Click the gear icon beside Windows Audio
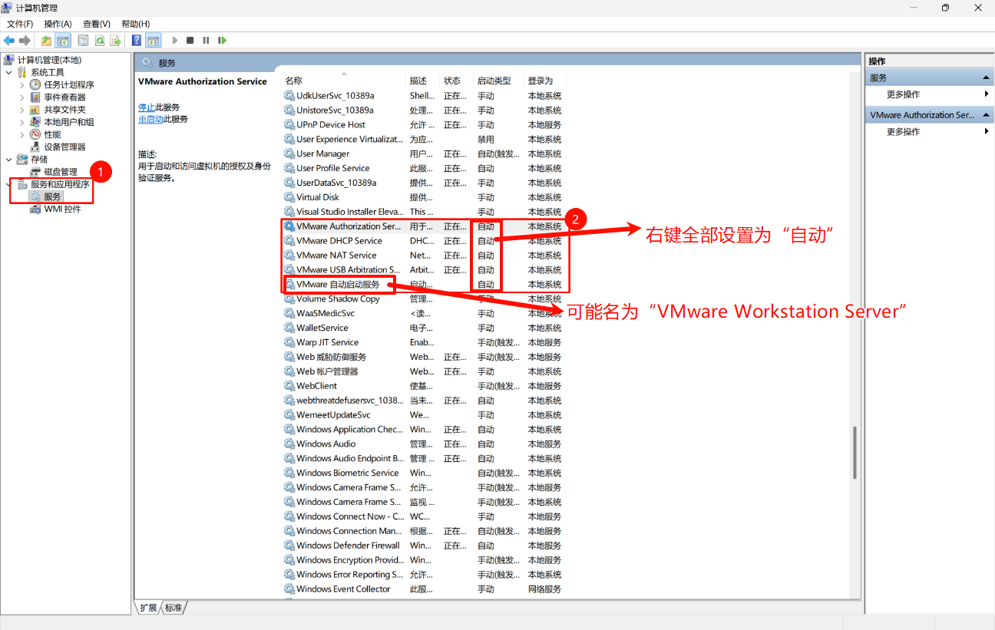This screenshot has height=630, width=995. point(289,444)
